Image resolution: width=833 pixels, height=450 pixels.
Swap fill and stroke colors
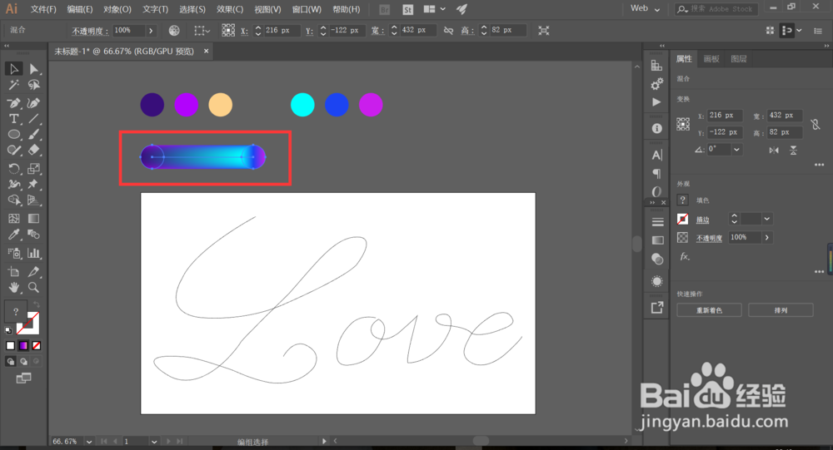[36, 304]
